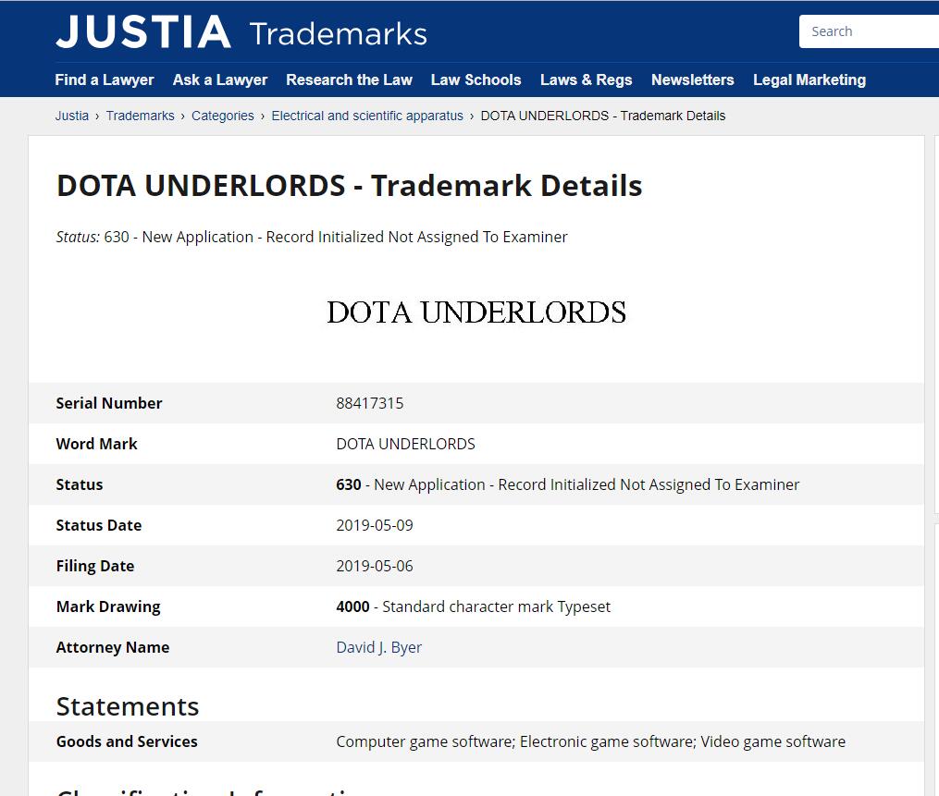Select Word Mark value DOTA UNDERLORDS
This screenshot has height=796, width=939.
click(405, 444)
